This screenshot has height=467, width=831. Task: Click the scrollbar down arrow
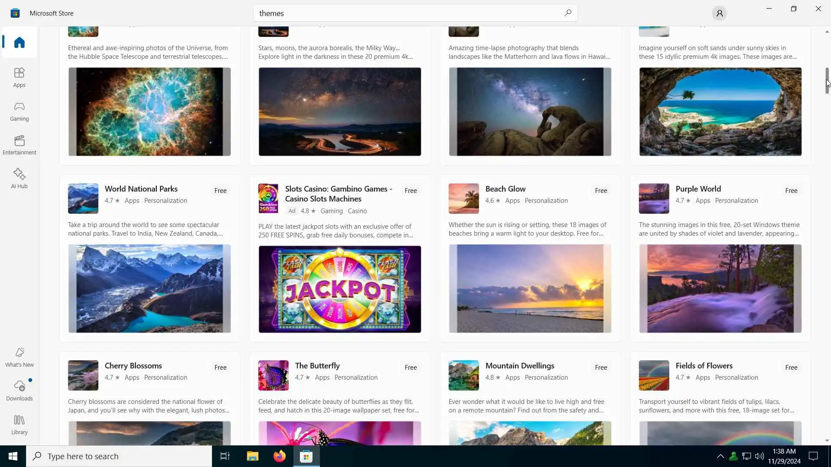pos(827,441)
